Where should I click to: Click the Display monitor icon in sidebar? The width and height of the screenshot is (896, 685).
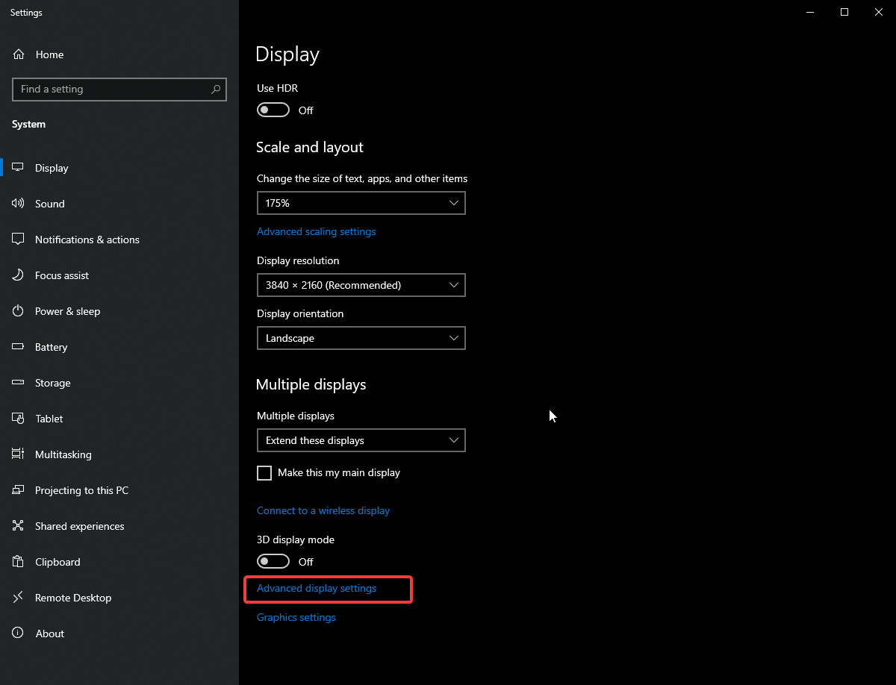pyautogui.click(x=19, y=168)
